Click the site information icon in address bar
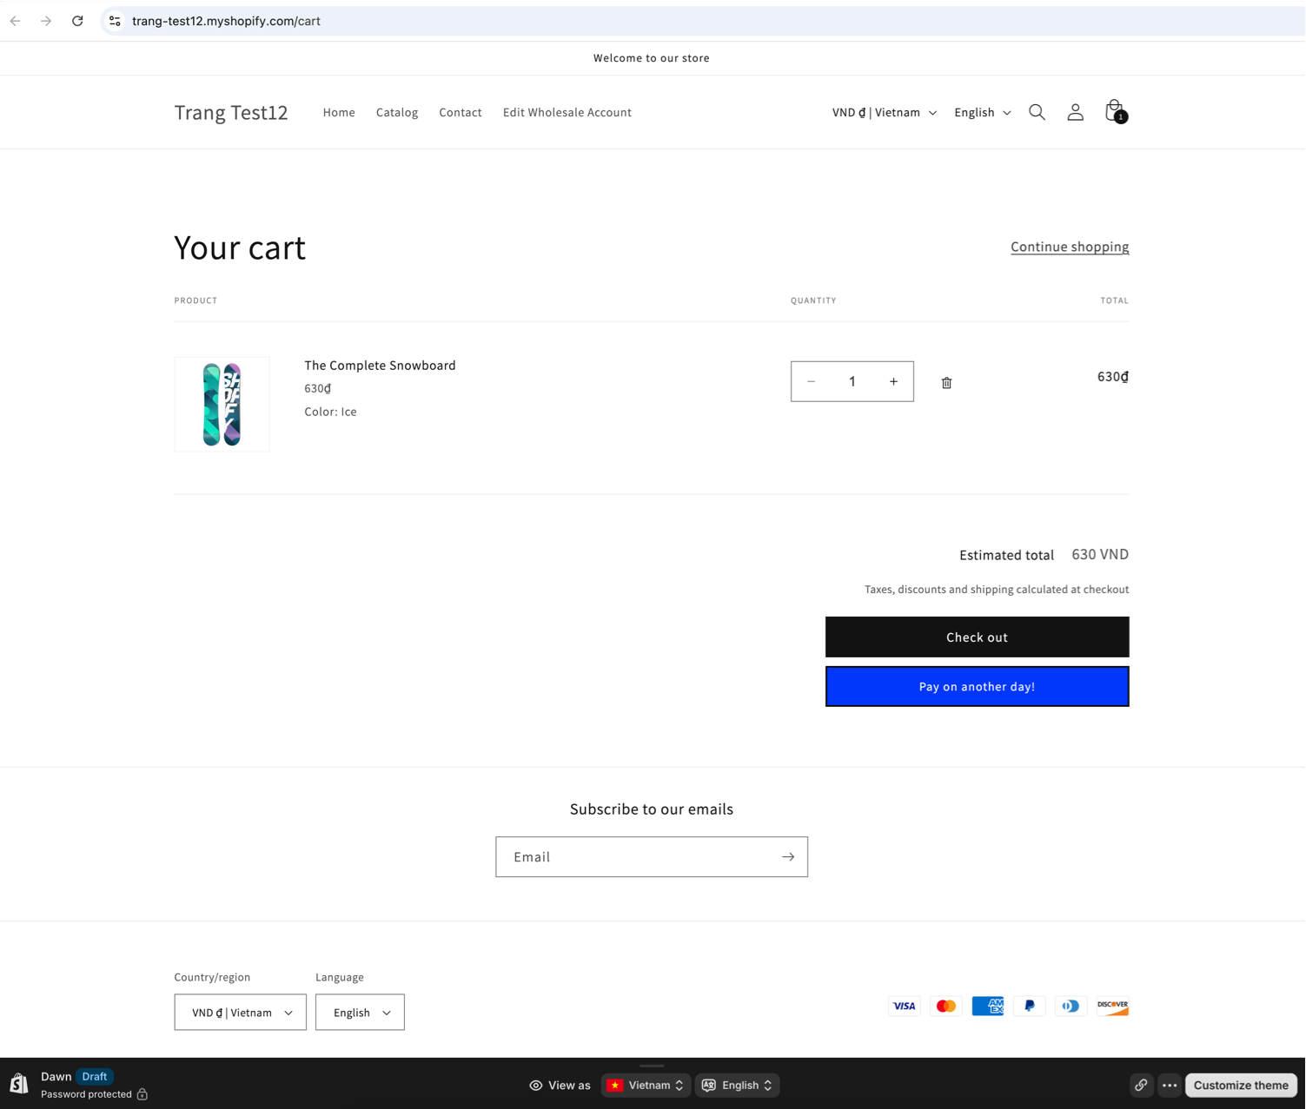 [x=115, y=21]
